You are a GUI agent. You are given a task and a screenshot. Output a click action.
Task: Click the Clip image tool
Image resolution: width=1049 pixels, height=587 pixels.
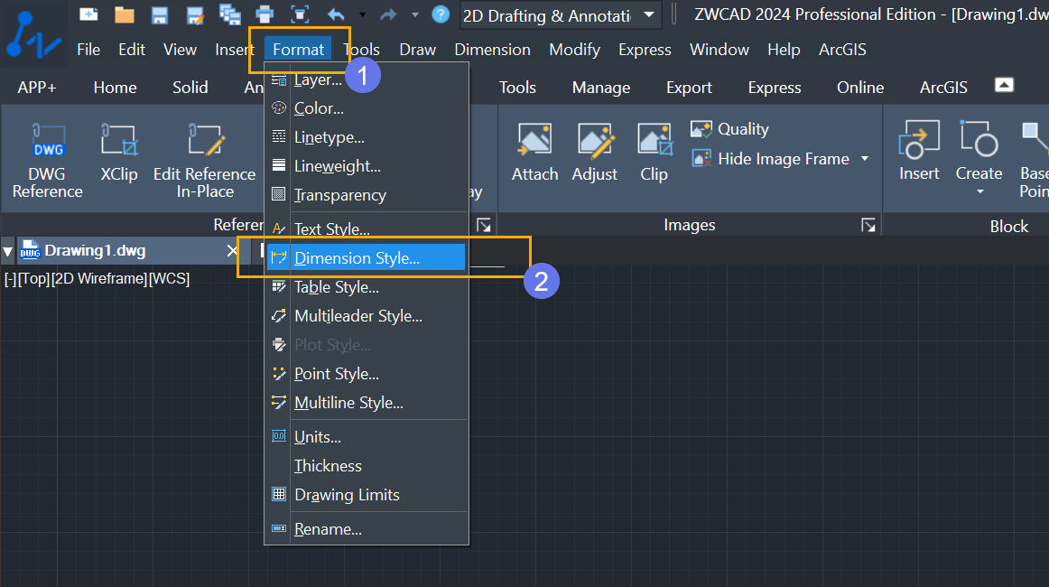(654, 153)
